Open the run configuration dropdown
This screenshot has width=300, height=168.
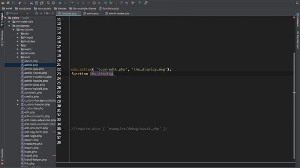click(x=72, y=3)
